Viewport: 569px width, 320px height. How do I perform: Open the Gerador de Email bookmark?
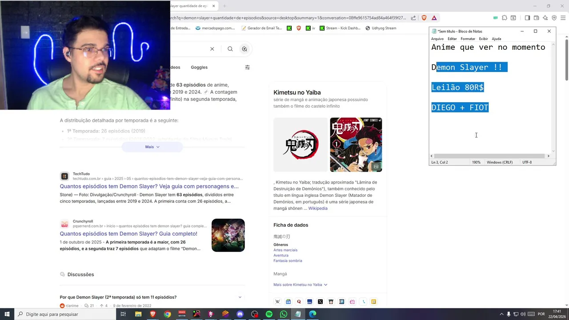261,28
